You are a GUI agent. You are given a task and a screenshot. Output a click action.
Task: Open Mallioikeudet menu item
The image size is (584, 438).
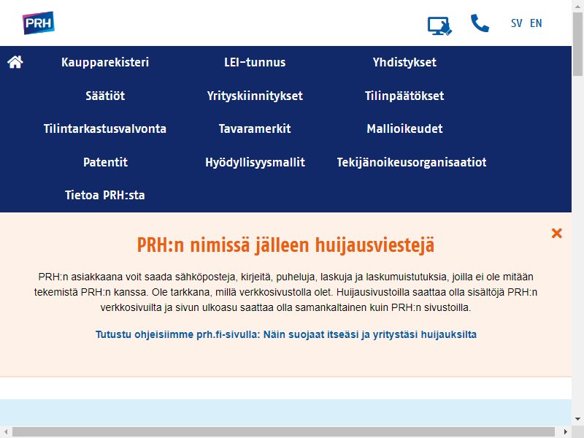click(404, 129)
